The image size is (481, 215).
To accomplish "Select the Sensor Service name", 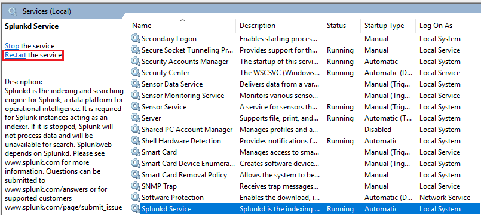I will [x=164, y=107].
